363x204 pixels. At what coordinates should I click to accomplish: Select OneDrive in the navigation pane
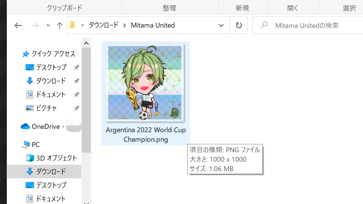pos(48,127)
